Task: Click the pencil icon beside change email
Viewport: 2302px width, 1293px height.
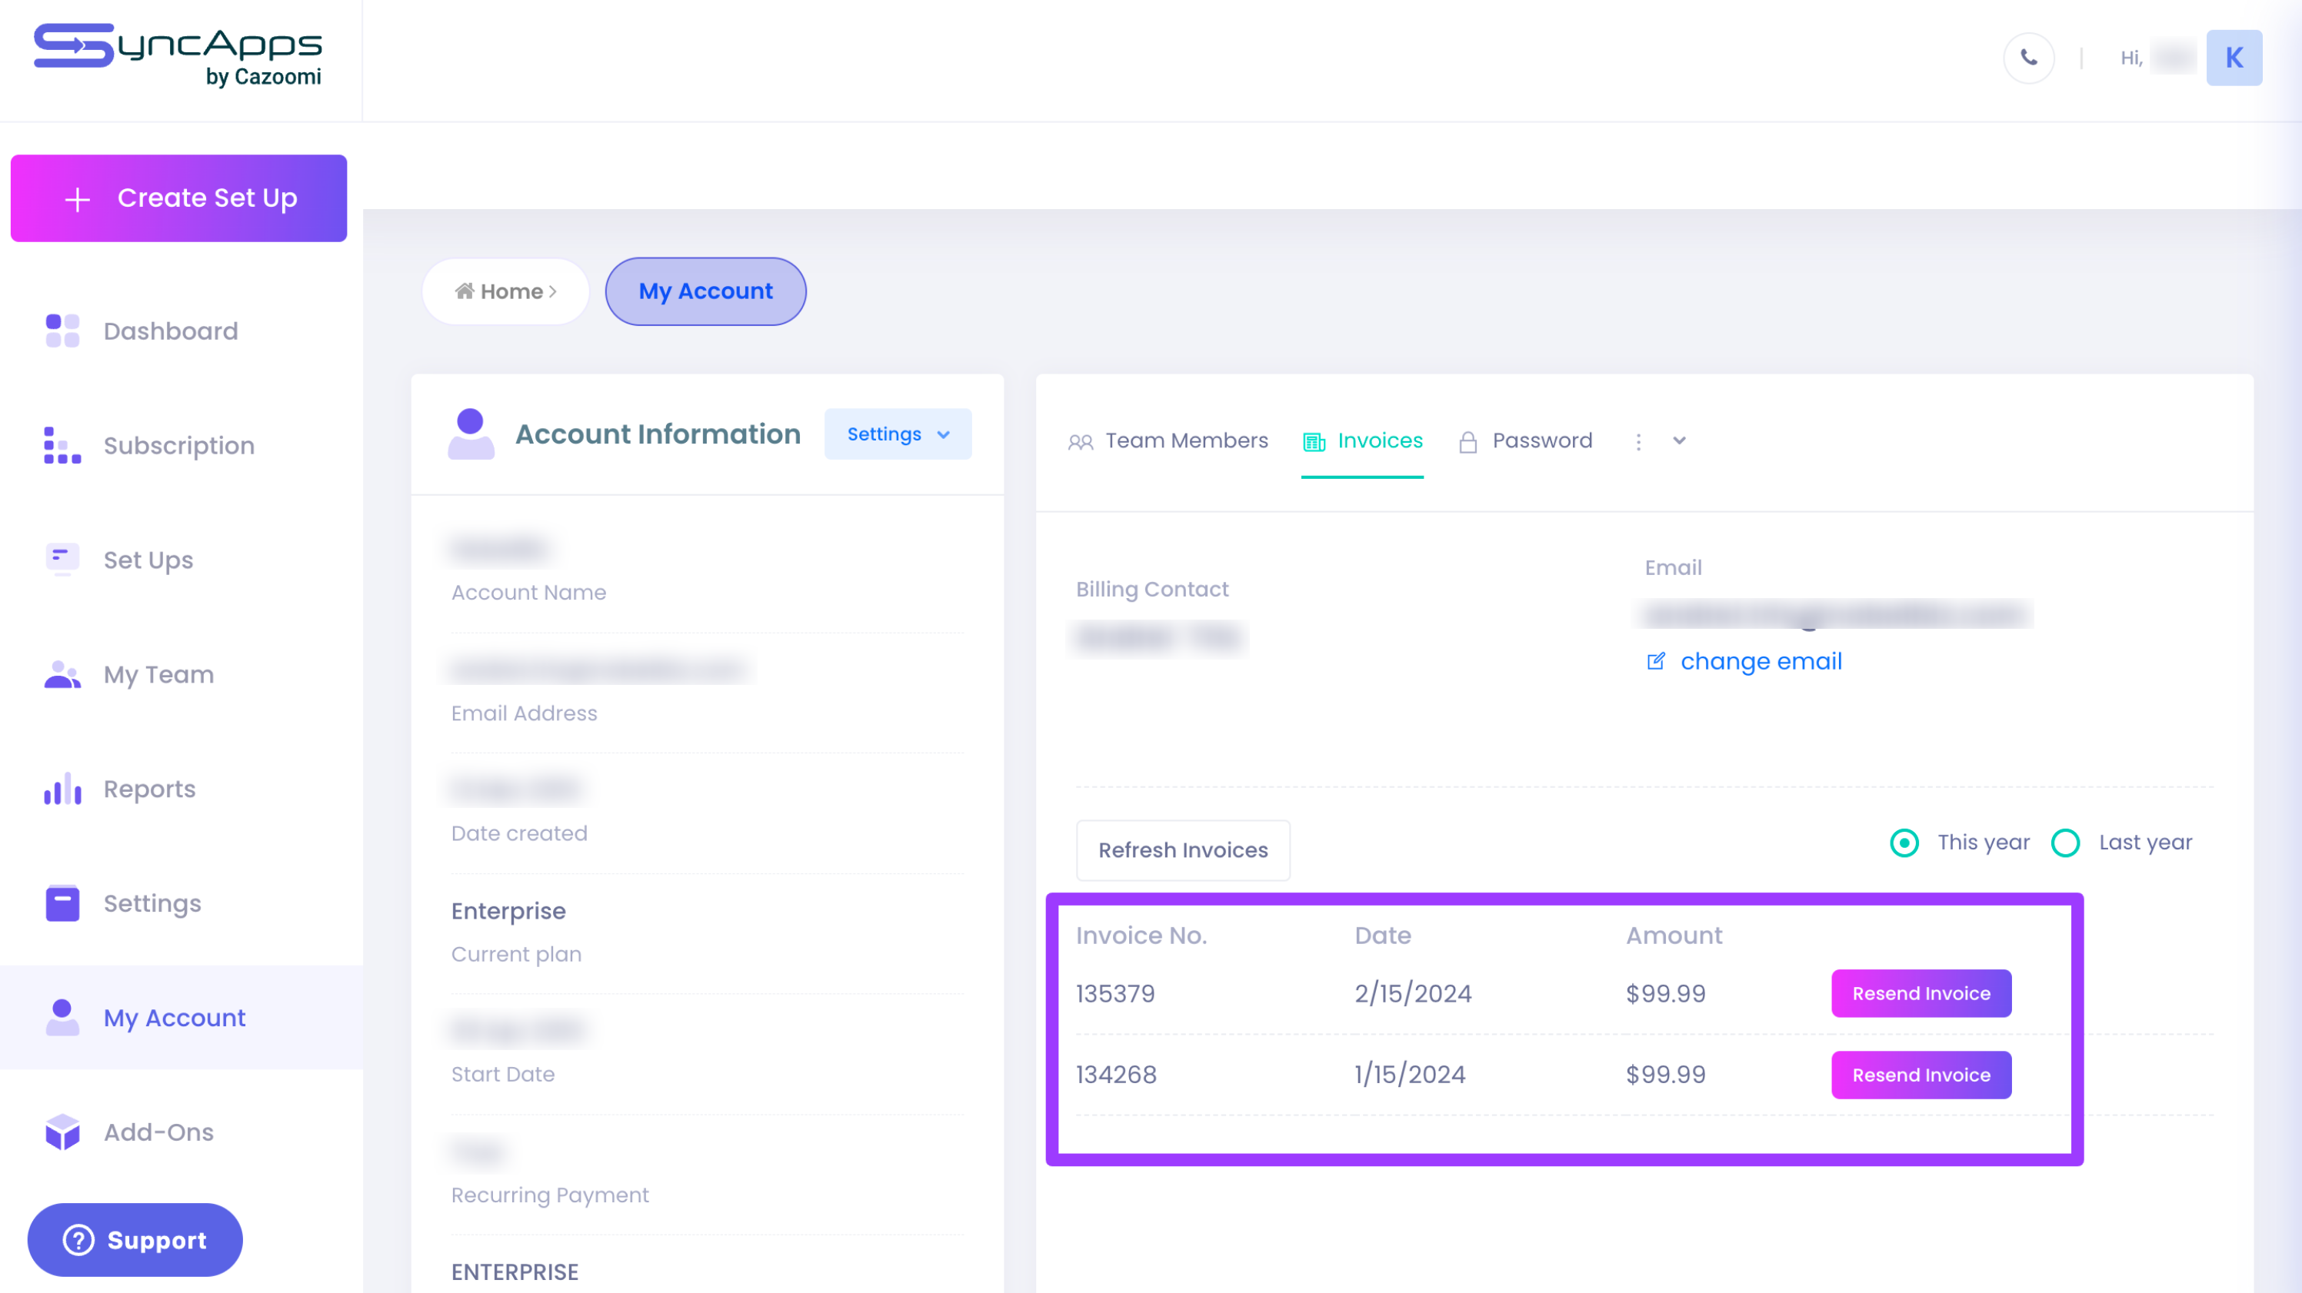Action: (x=1657, y=661)
